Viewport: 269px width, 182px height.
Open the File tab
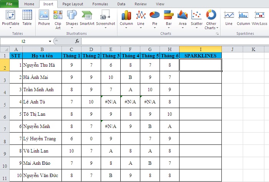pos(9,4)
